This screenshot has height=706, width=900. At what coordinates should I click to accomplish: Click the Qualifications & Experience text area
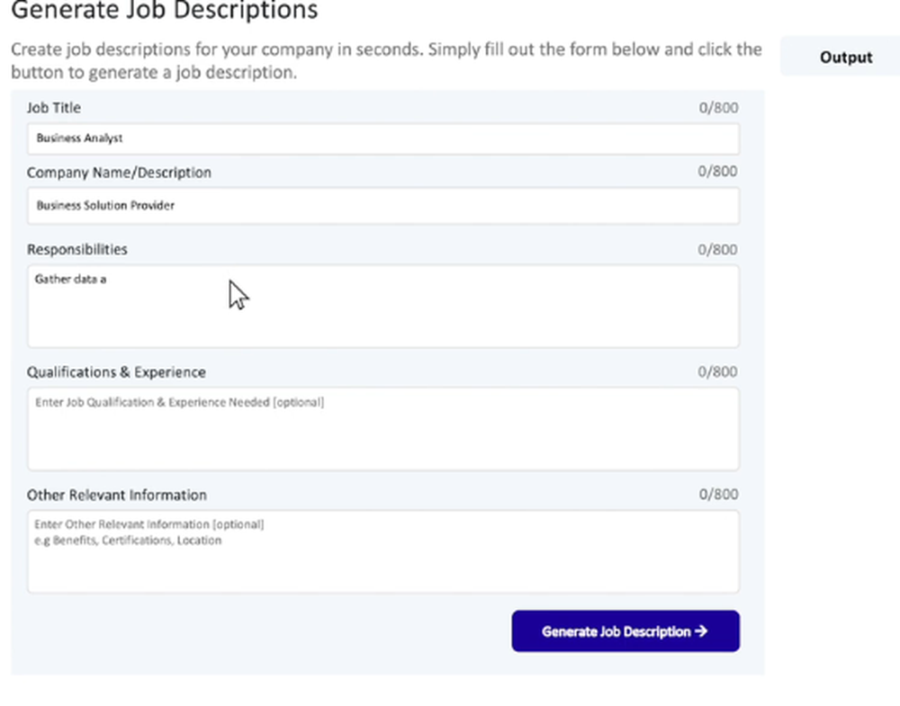(382, 429)
